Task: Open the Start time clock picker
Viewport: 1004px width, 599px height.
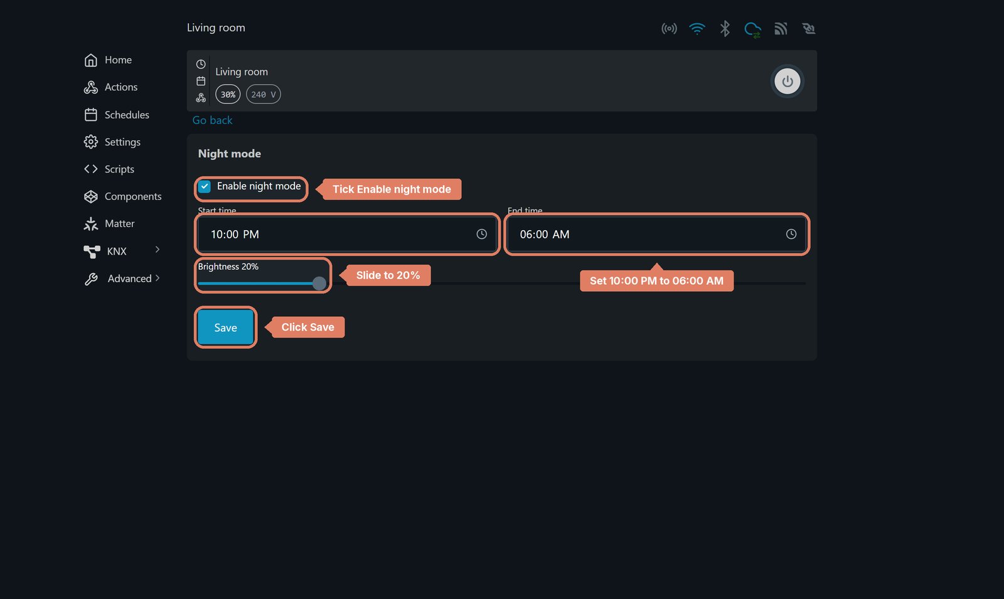Action: (482, 234)
